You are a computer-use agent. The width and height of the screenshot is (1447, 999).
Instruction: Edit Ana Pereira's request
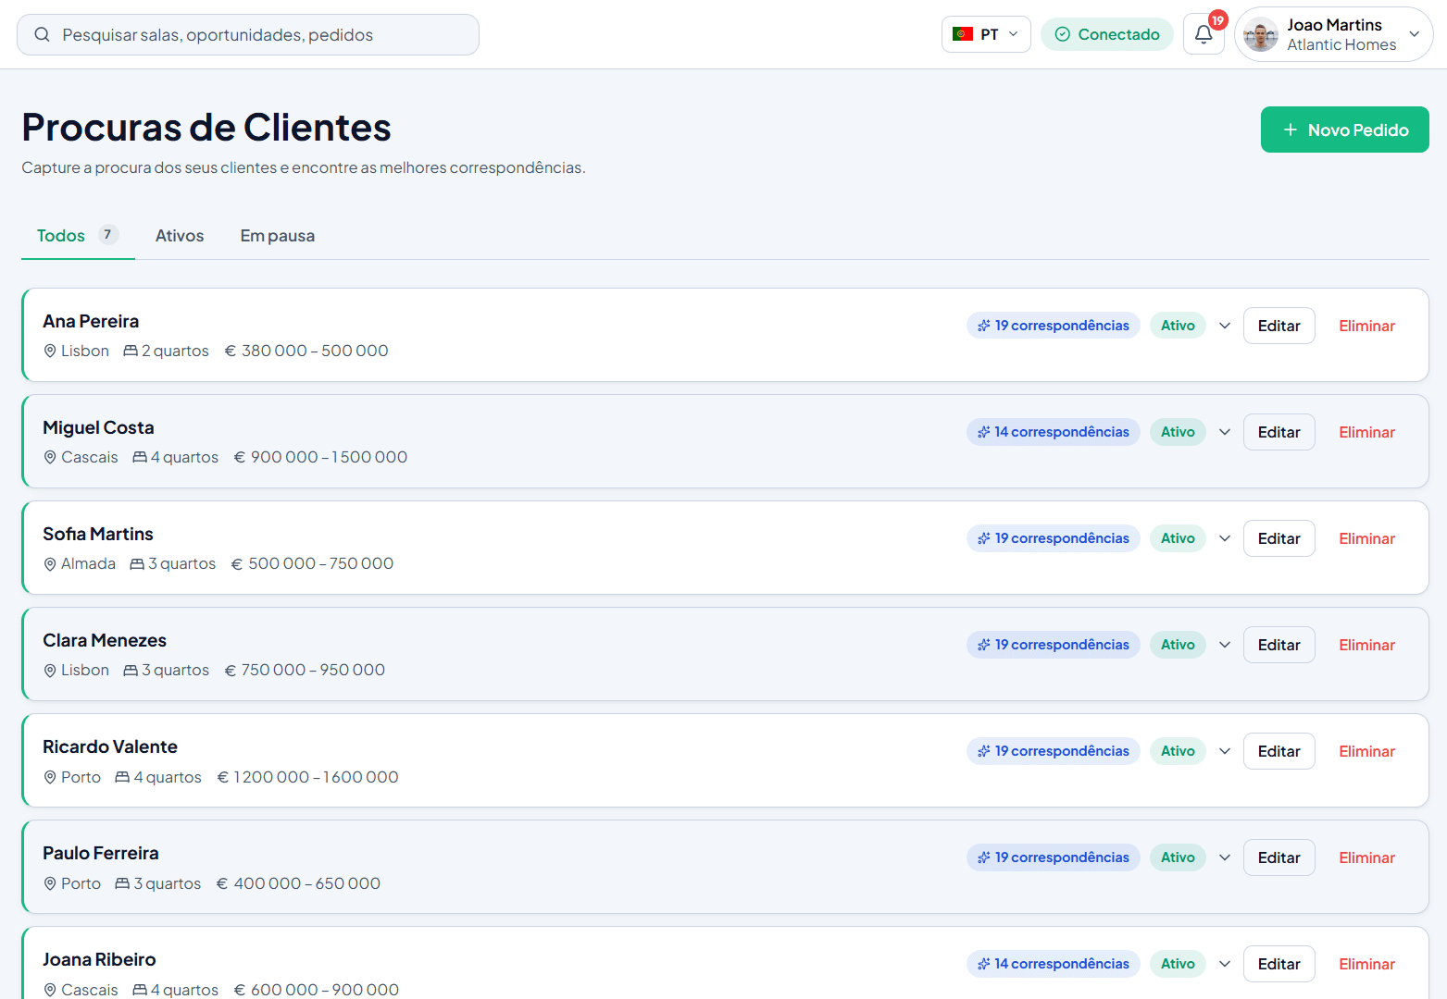tap(1279, 326)
